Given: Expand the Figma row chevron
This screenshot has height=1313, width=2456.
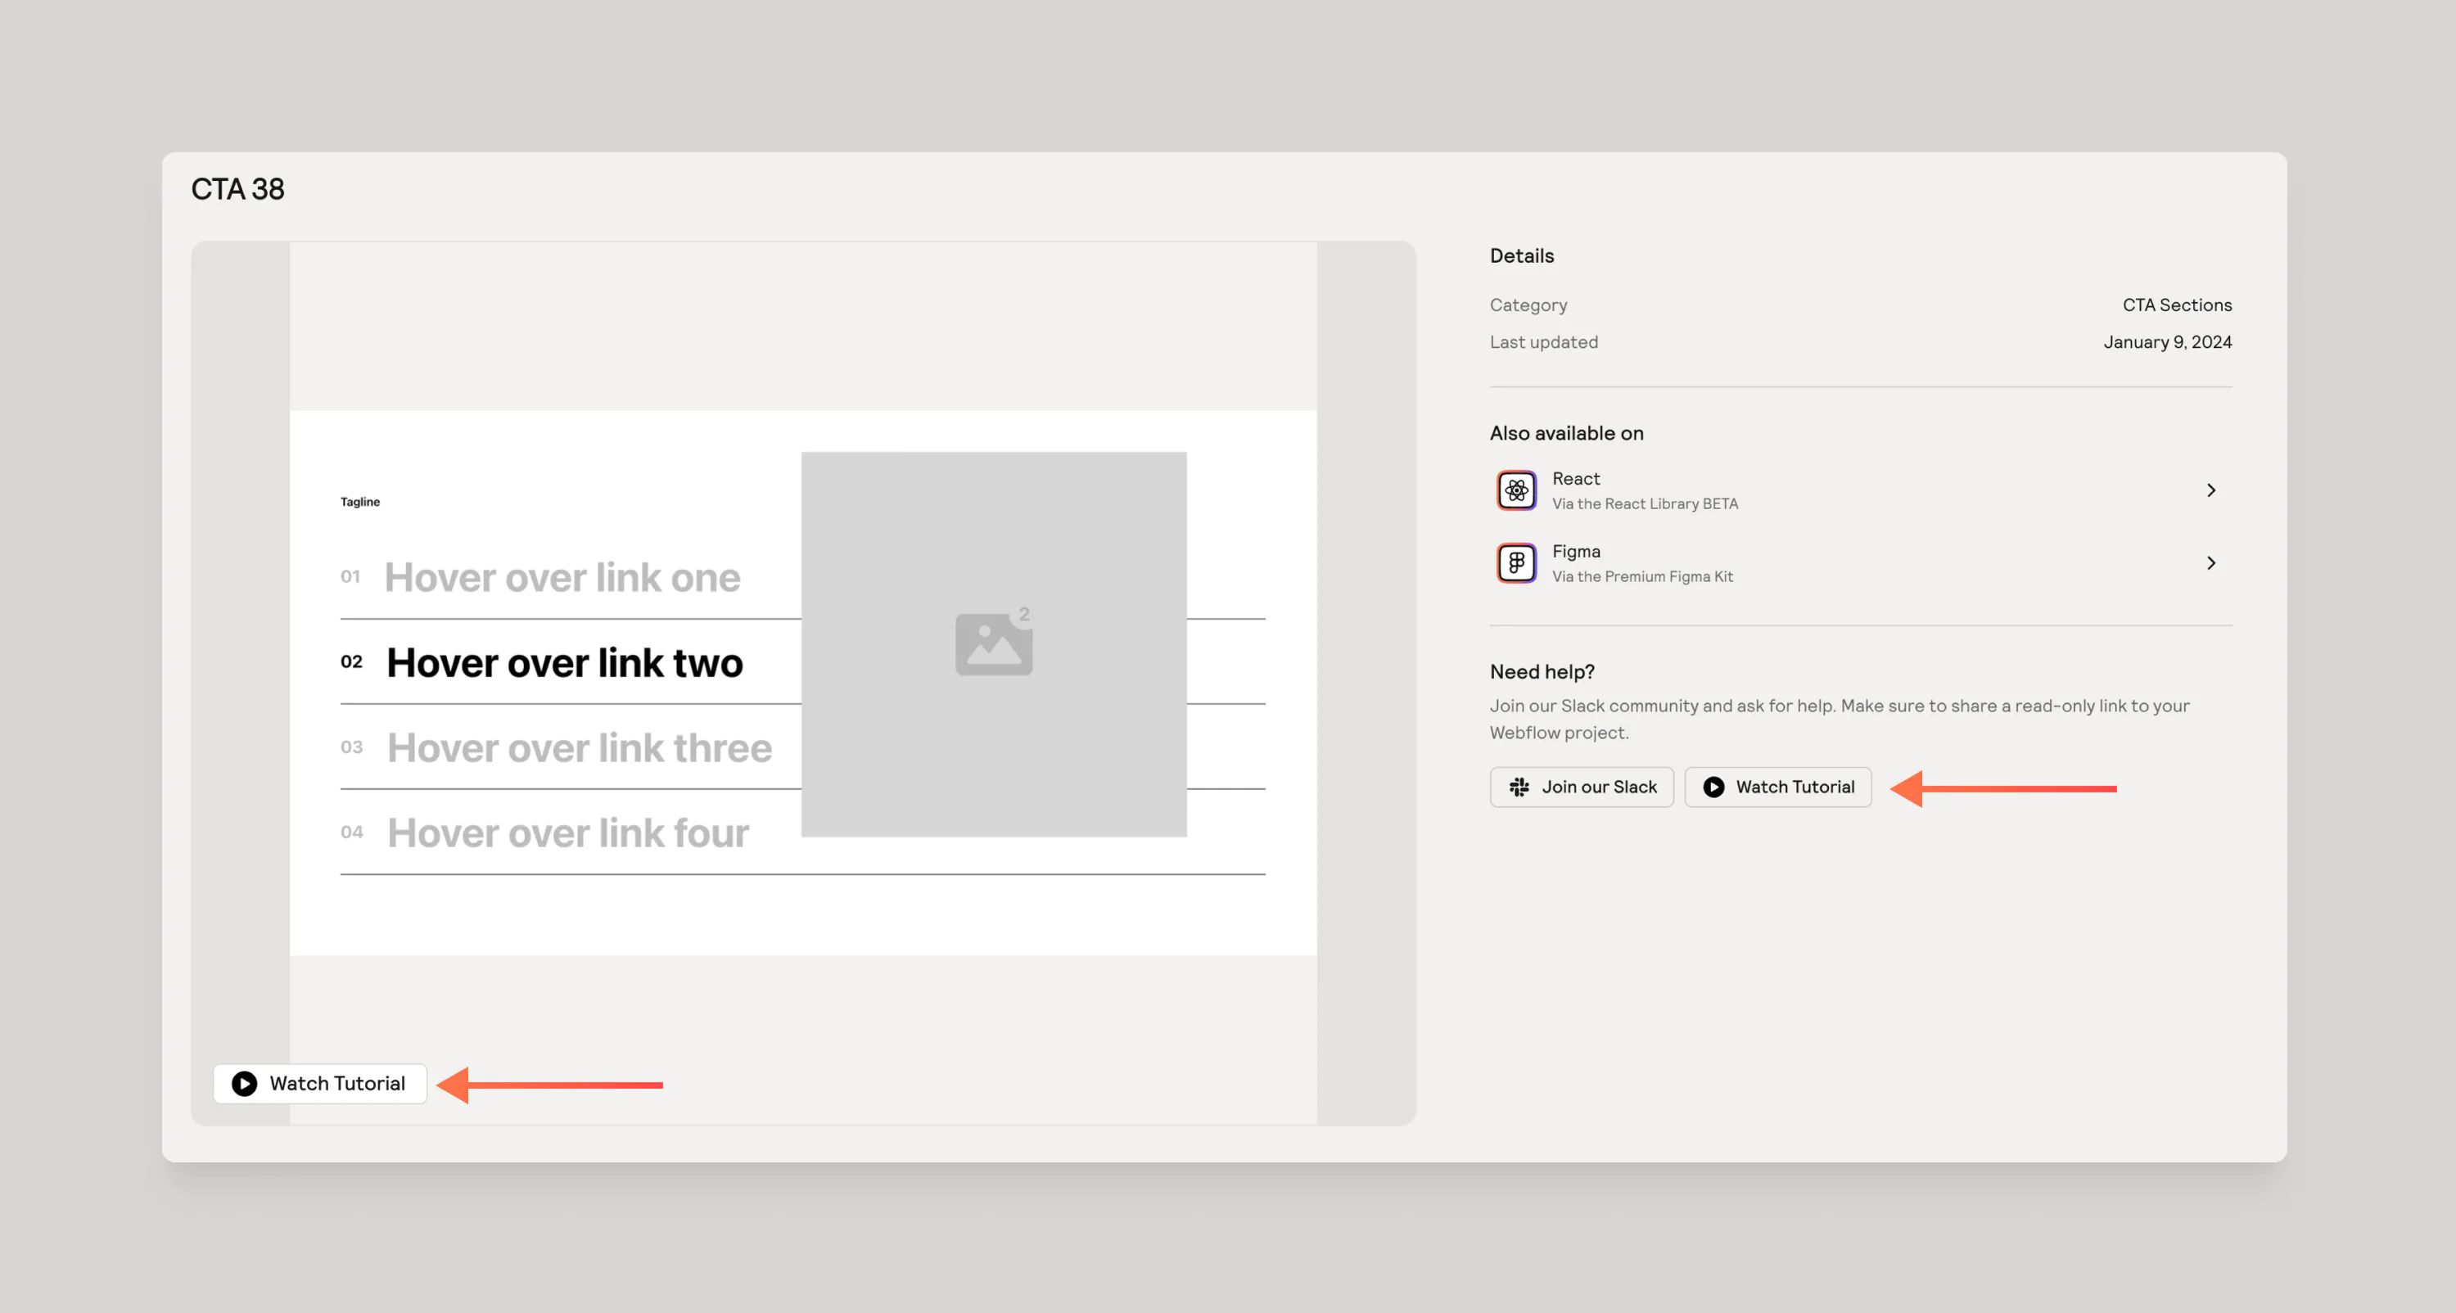Looking at the screenshot, I should tap(2211, 562).
